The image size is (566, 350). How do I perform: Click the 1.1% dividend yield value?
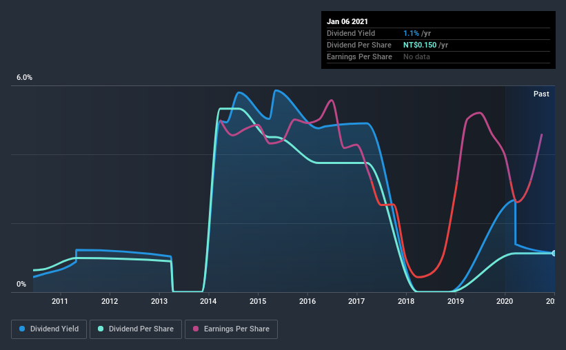coord(411,33)
